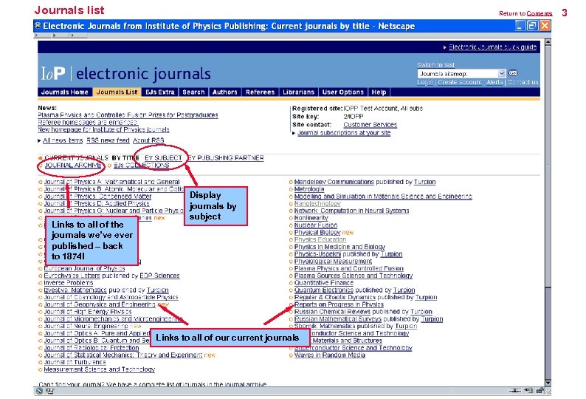Click the triangle icon beside All news items
The height and width of the screenshot is (399, 586).
(x=39, y=140)
